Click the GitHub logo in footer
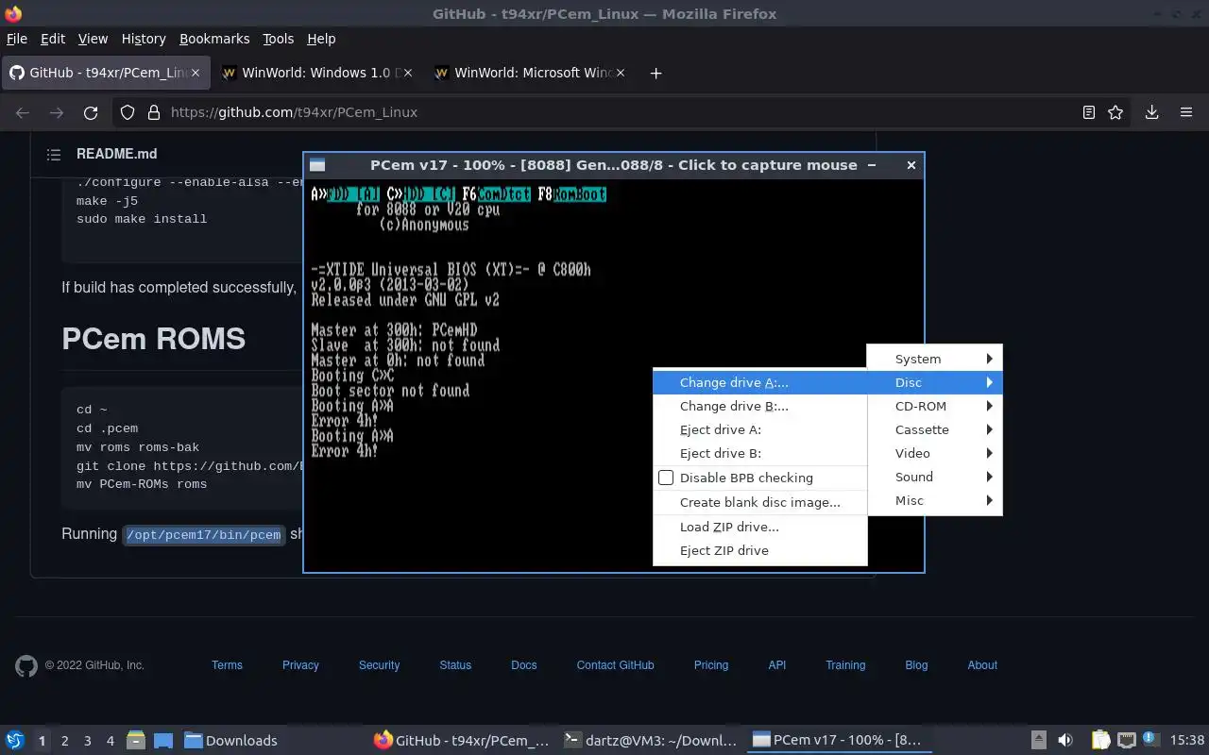This screenshot has width=1209, height=755. 26,665
